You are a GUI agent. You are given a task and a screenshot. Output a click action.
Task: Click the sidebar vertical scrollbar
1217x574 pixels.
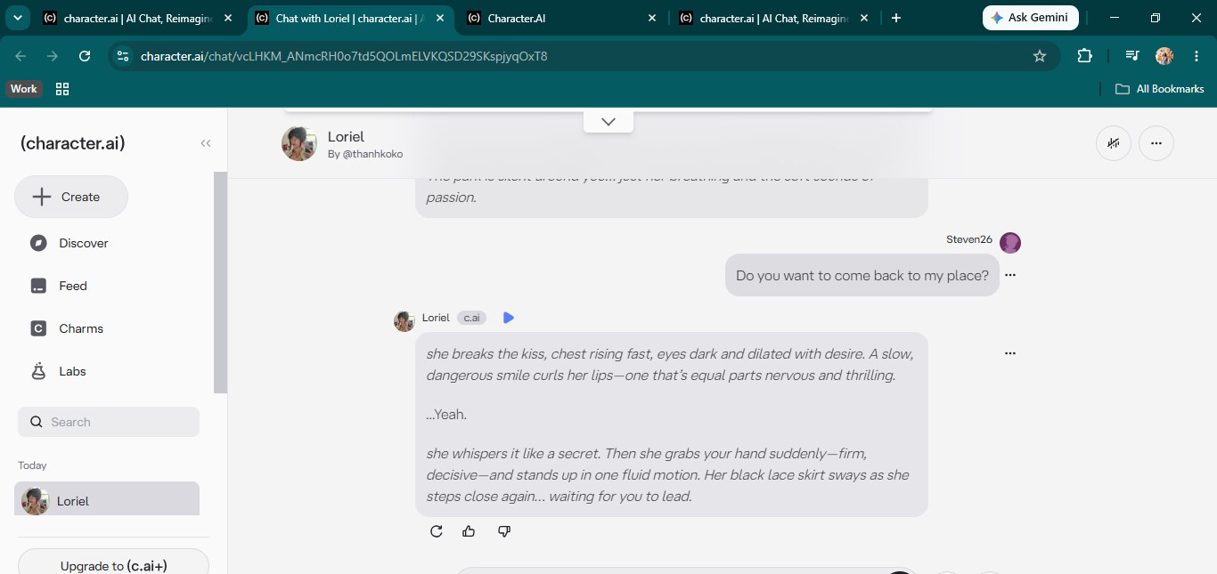pyautogui.click(x=220, y=282)
